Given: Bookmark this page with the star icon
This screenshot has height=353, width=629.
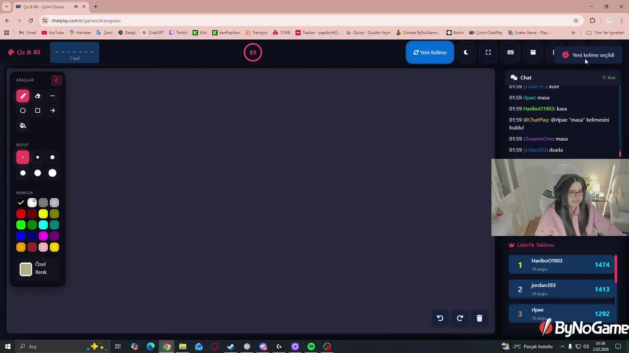Looking at the screenshot, I should tap(576, 21).
